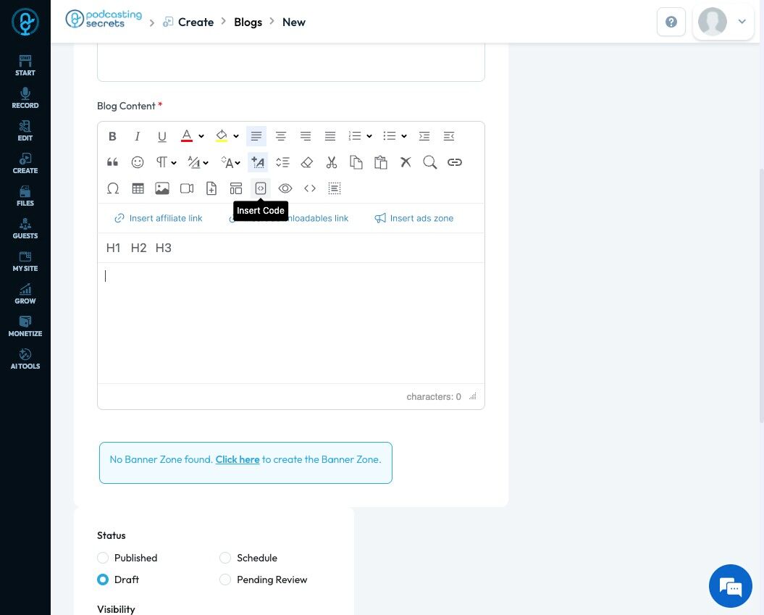The width and height of the screenshot is (764, 615).
Task: Open font color dropdown arrow
Action: click(201, 136)
